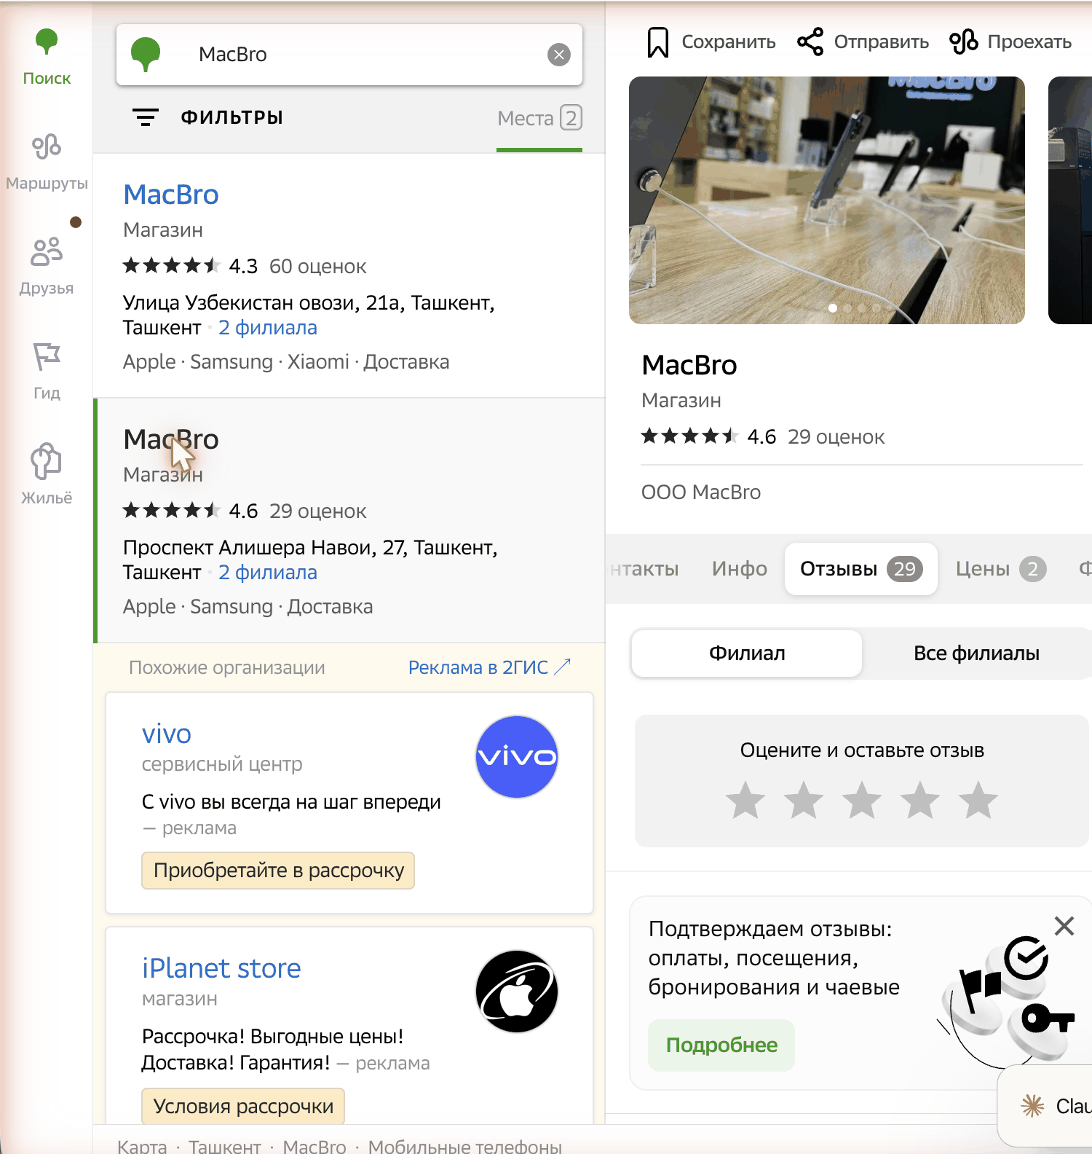Viewport: 1092px width, 1154px height.
Task: Switch to the Отзывы tab
Action: pos(861,569)
